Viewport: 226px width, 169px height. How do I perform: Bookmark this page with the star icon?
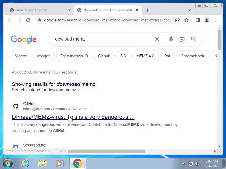click(186, 20)
